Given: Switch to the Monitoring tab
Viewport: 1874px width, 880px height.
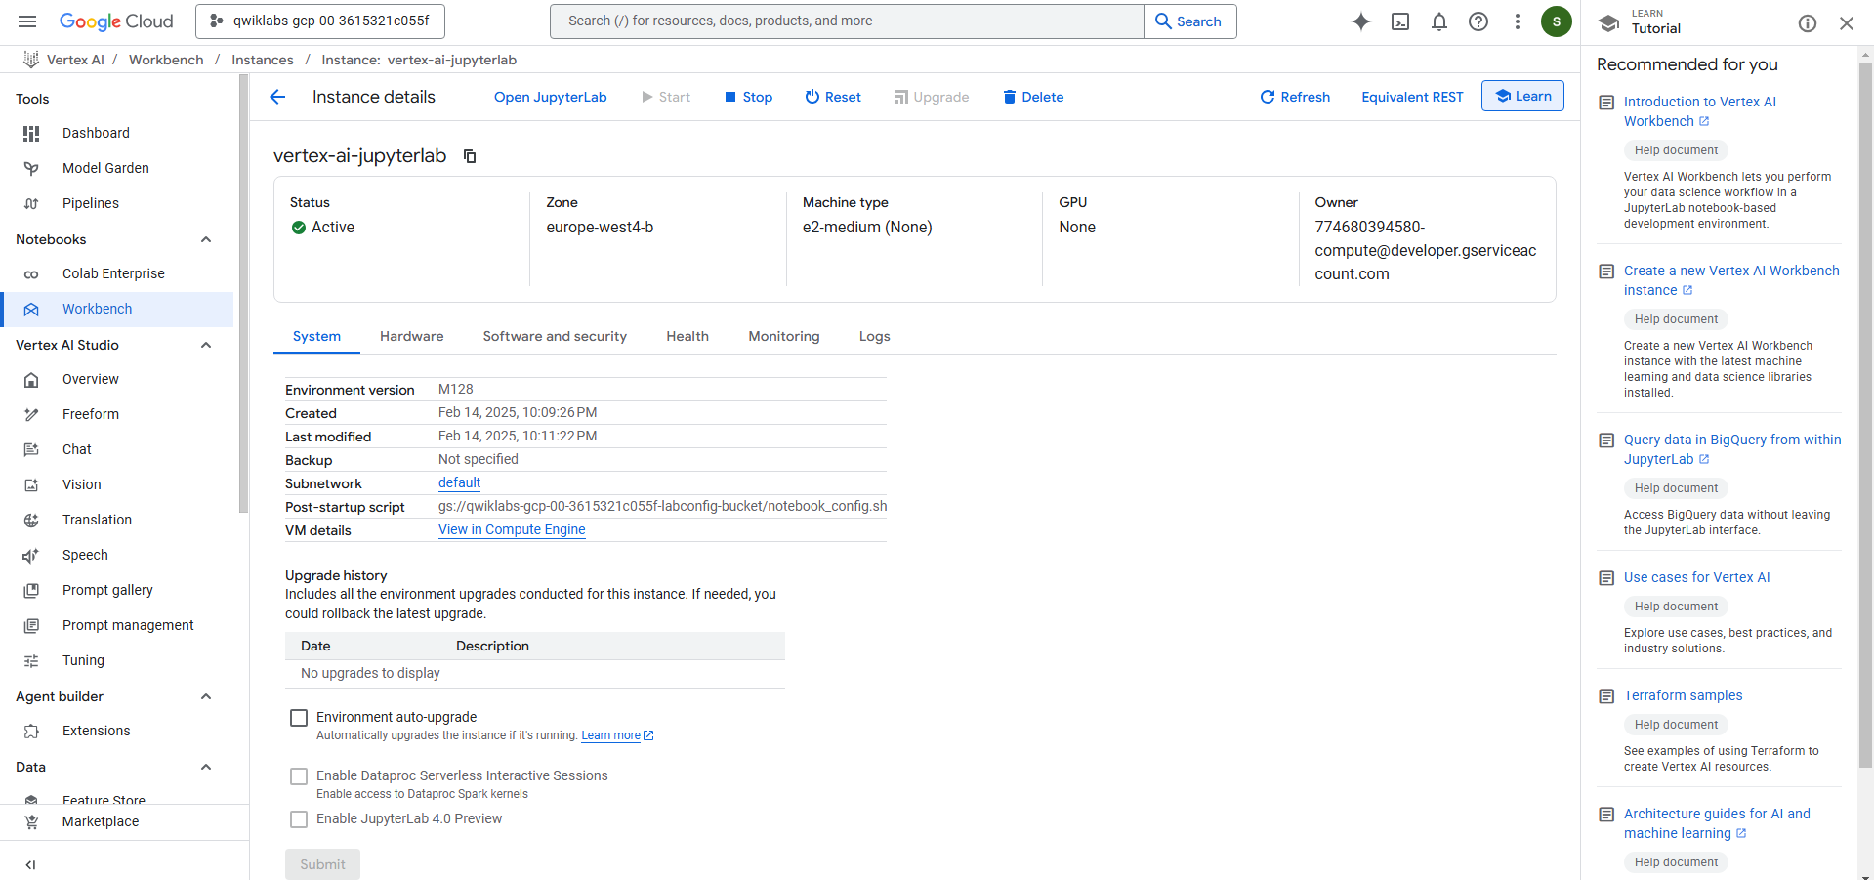Looking at the screenshot, I should 784,336.
